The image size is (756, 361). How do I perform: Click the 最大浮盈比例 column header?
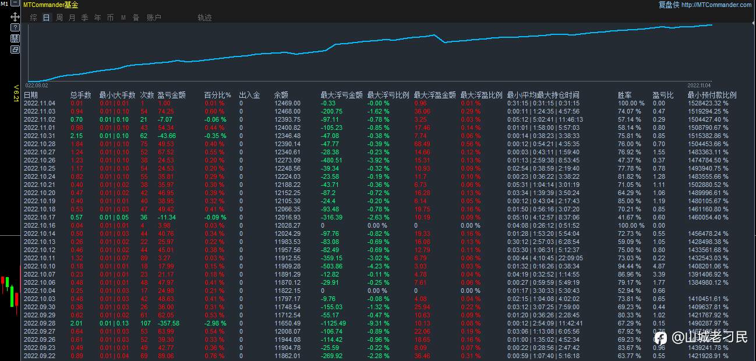point(481,95)
